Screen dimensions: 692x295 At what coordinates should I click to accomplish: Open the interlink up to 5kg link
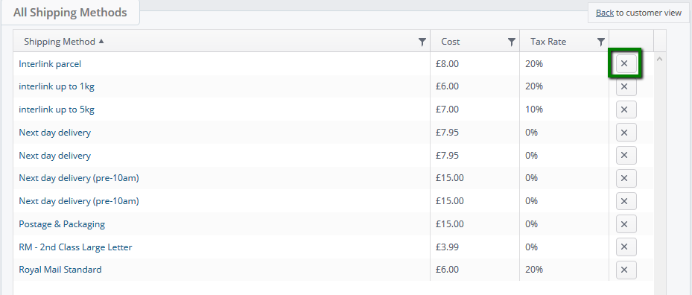[57, 110]
